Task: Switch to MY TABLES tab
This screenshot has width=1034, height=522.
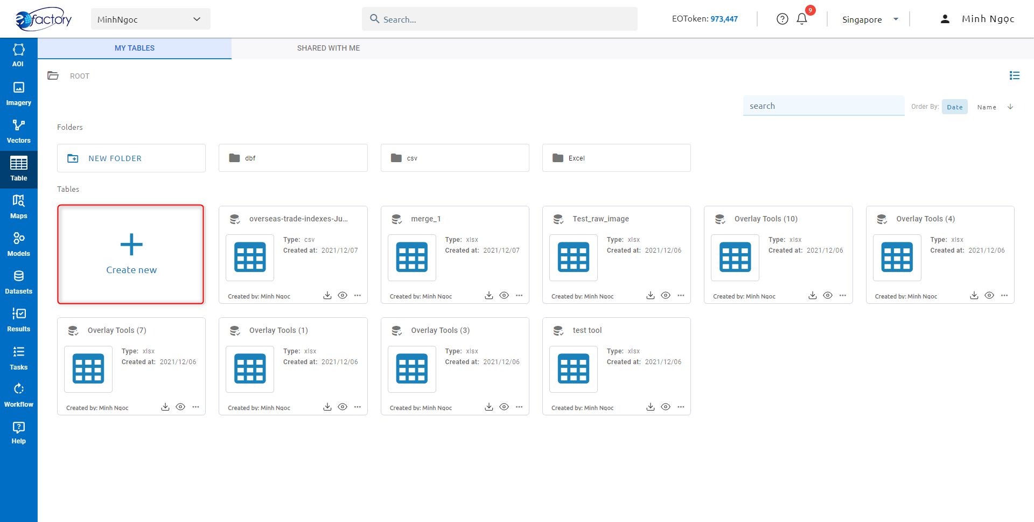Action: (135, 48)
